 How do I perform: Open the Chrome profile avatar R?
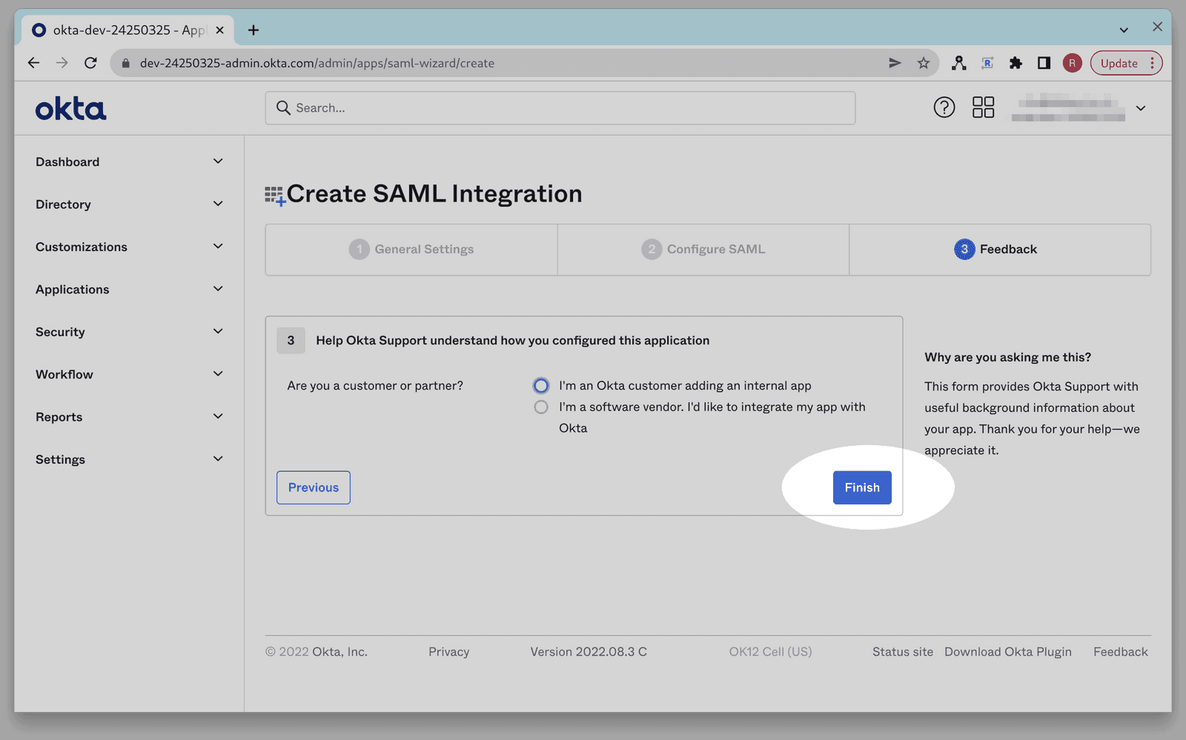pos(1072,63)
